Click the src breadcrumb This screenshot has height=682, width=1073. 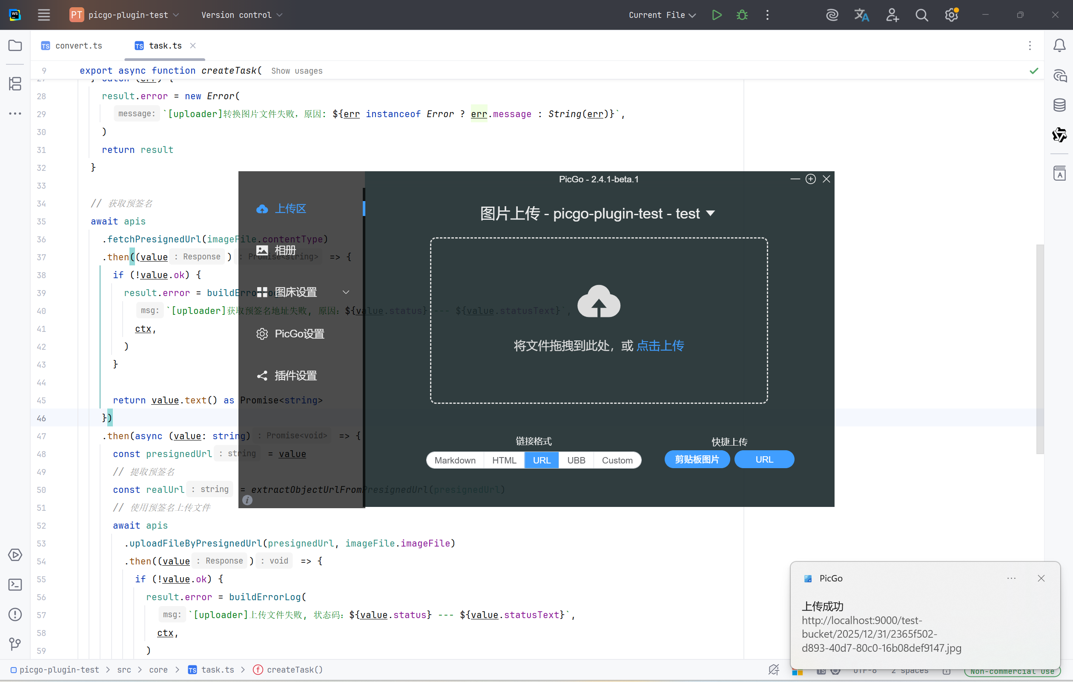coord(124,670)
